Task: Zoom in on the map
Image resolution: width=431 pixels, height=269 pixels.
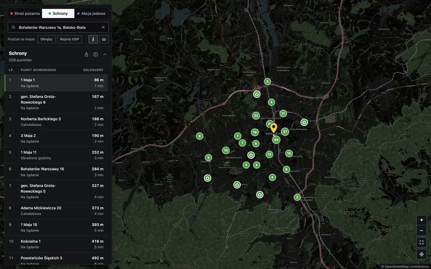Action: pyautogui.click(x=422, y=220)
